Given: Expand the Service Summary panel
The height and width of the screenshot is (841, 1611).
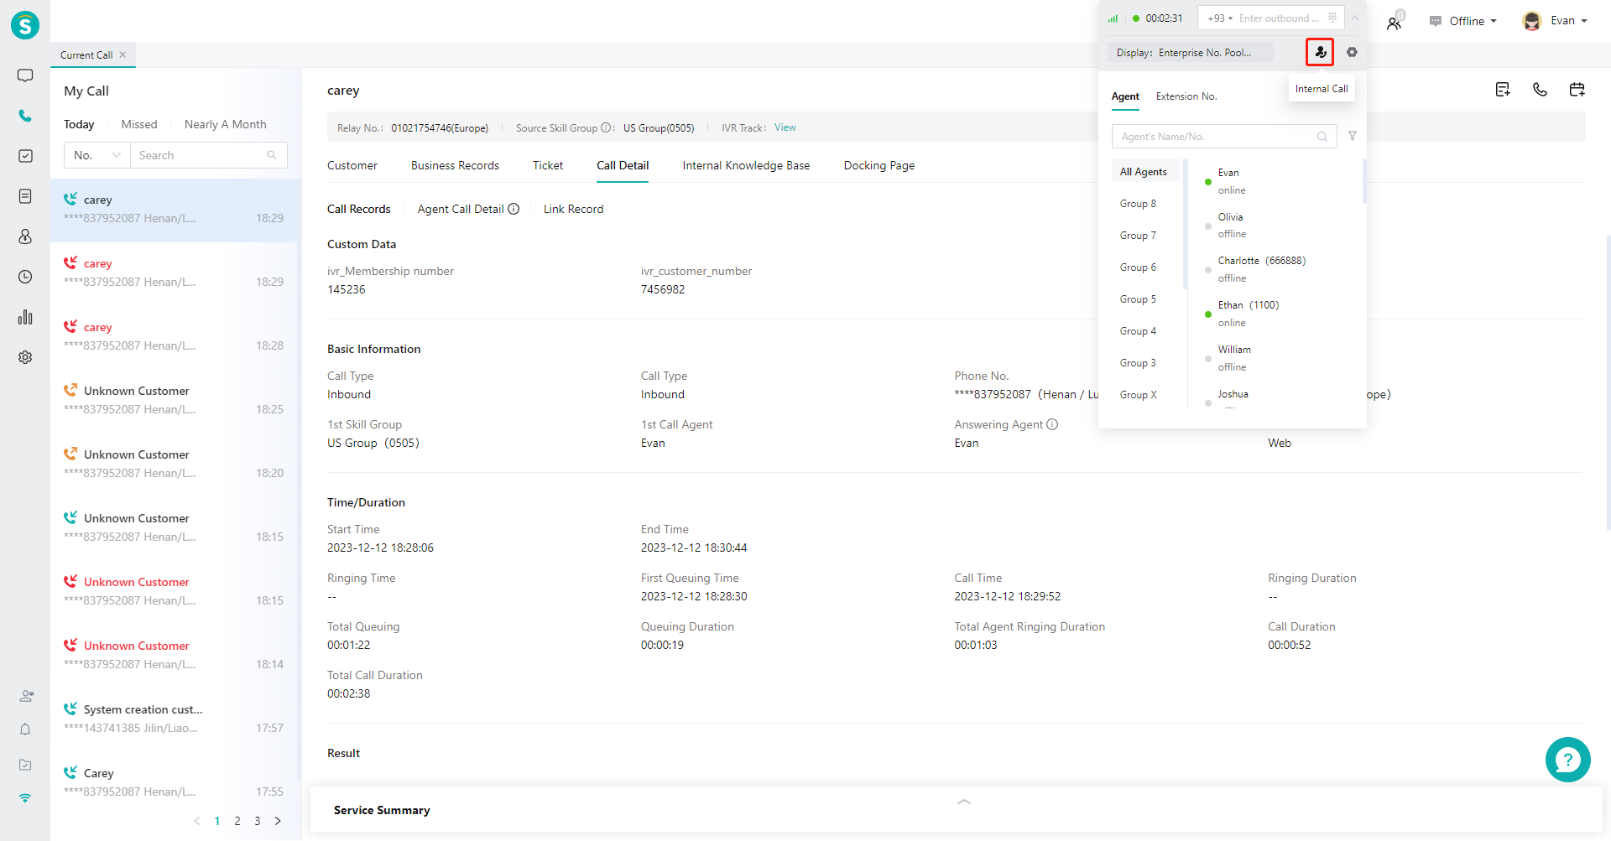Looking at the screenshot, I should tap(964, 802).
